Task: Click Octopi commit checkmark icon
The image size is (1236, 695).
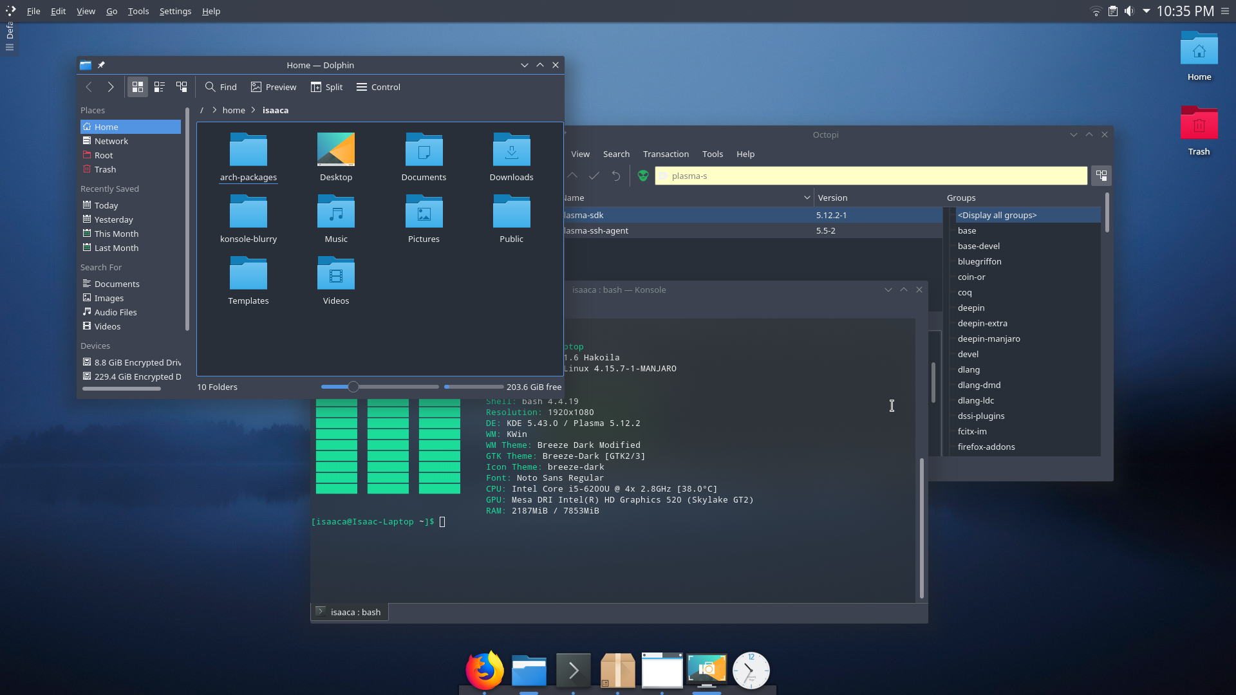Action: (594, 176)
